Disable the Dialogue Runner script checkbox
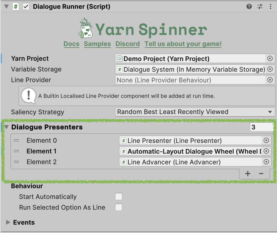 pyautogui.click(x=26, y=7)
